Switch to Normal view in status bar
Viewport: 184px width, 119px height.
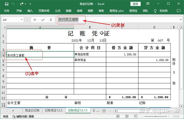click(118, 116)
